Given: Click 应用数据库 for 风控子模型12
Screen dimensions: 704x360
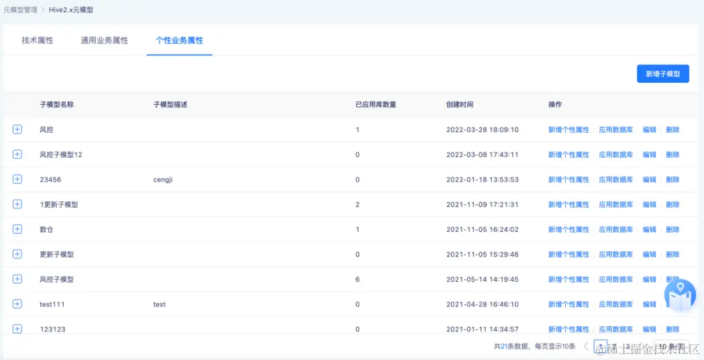Looking at the screenshot, I should (616, 155).
